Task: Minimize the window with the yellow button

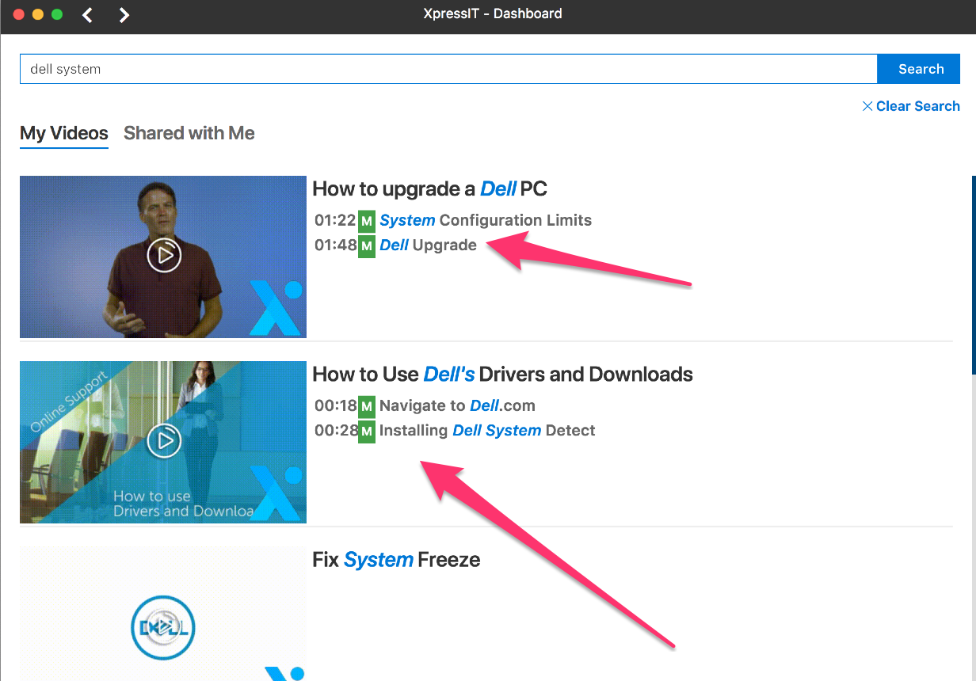Action: (x=38, y=14)
